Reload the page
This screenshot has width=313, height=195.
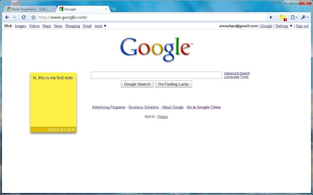coord(23,18)
